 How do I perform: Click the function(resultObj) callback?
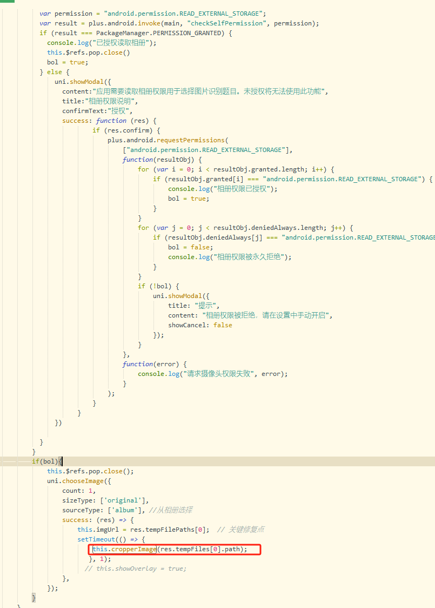[x=162, y=160]
